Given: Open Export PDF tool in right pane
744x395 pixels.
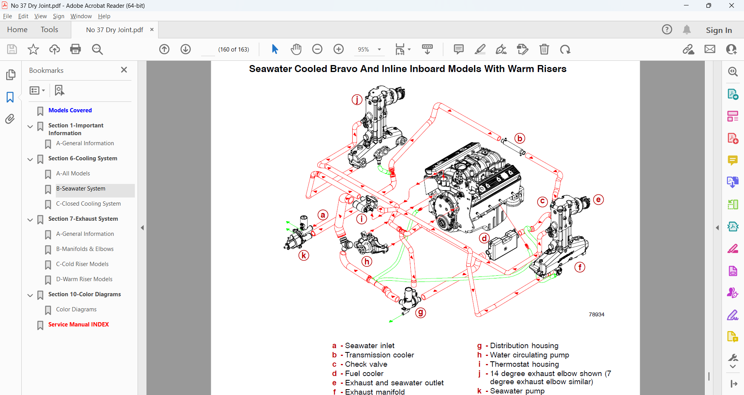Looking at the screenshot, I should (x=733, y=94).
